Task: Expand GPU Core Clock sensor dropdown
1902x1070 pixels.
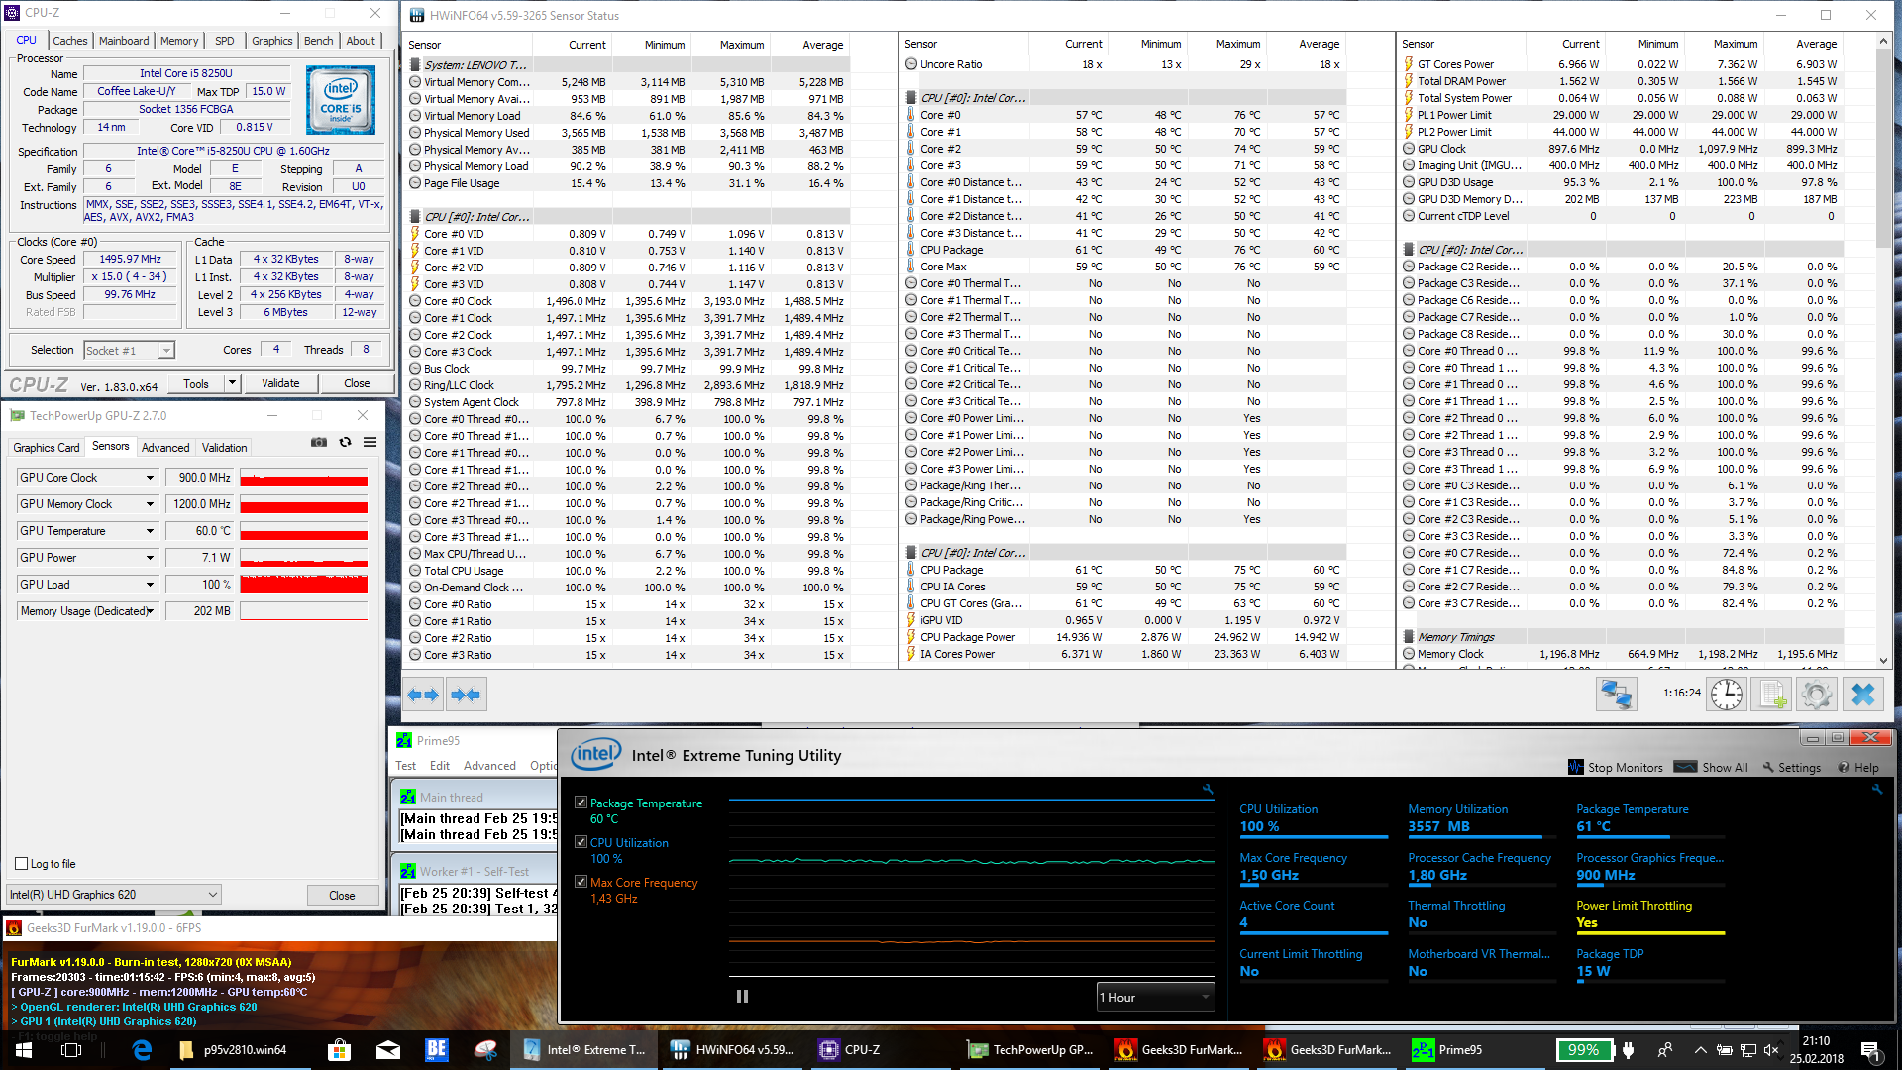Action: [151, 478]
